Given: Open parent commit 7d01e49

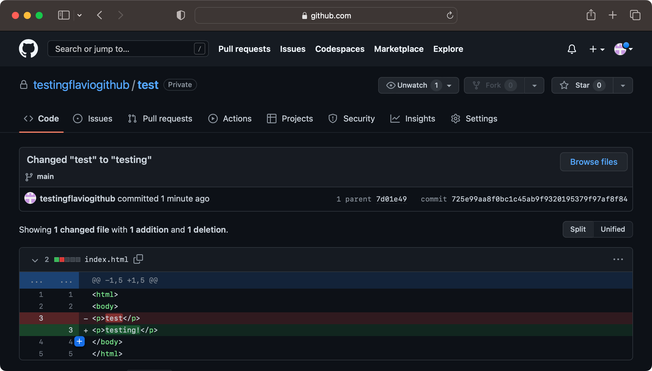Looking at the screenshot, I should point(391,199).
